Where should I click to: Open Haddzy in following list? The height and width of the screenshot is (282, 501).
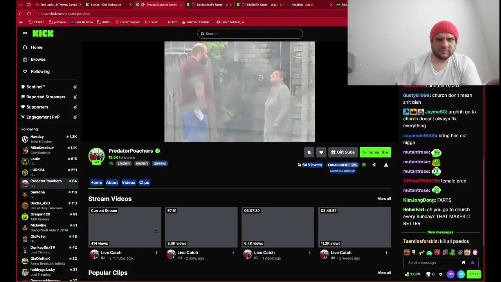coord(49,139)
